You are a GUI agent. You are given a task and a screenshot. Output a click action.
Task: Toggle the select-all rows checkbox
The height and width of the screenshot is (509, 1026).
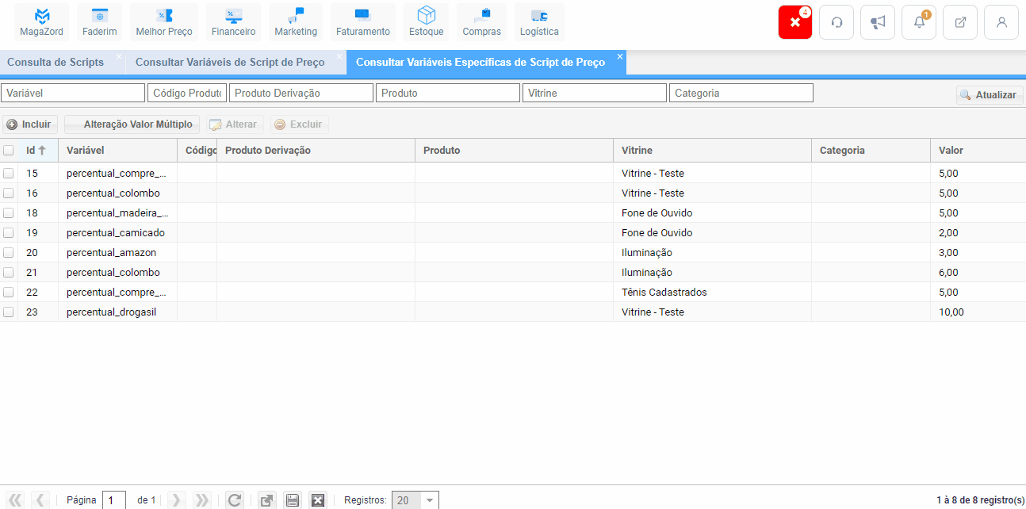tap(9, 150)
